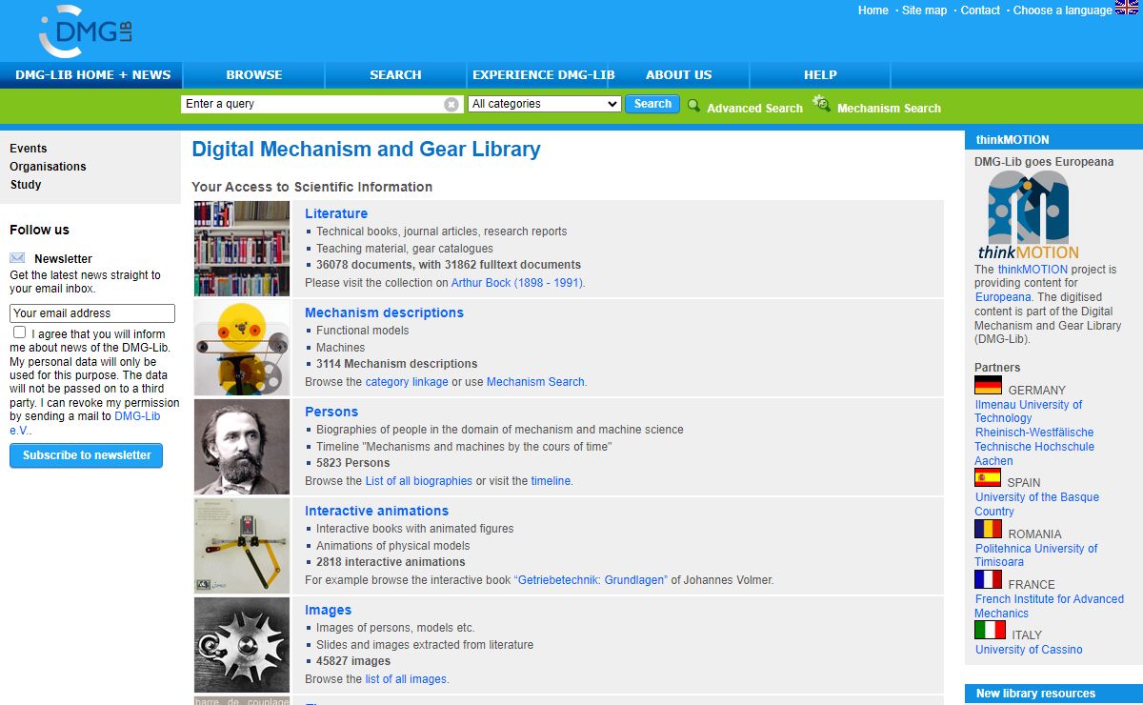Click the UK flag language icon
This screenshot has height=705, width=1143.
coord(1127,8)
